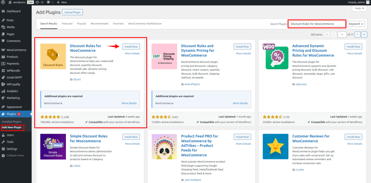Click the Gmail-SMTP icon in sidebar

click(x=3, y=78)
